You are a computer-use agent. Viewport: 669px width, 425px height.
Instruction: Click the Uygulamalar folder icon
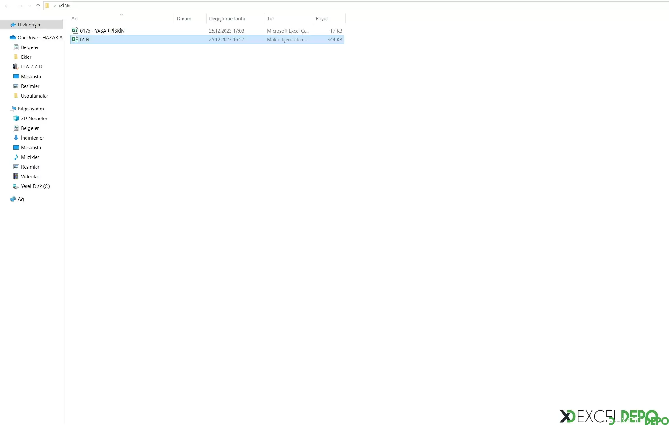tap(16, 96)
